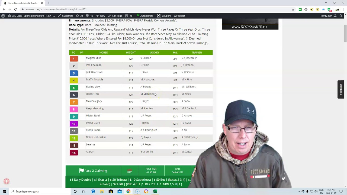Click taskbar search box
This screenshot has width=347, height=195.
point(39,191)
